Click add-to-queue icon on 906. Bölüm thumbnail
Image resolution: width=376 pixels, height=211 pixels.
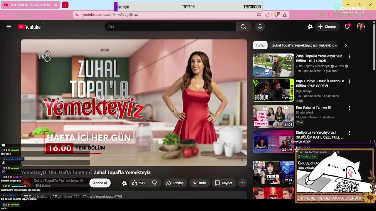tap(289, 67)
